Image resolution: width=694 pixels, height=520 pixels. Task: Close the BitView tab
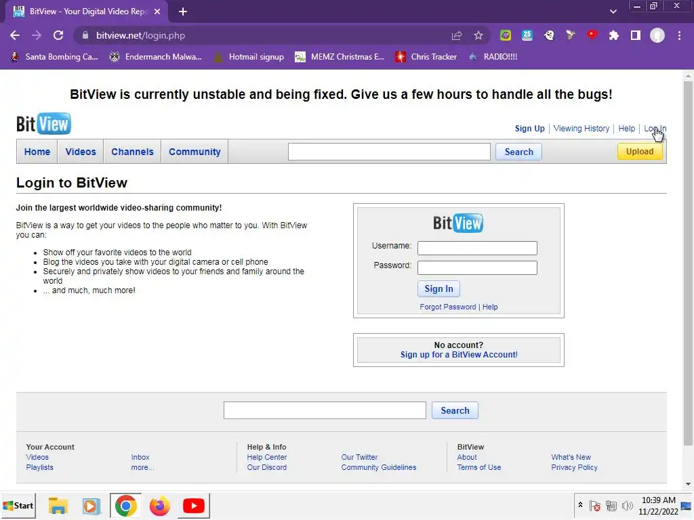click(157, 12)
